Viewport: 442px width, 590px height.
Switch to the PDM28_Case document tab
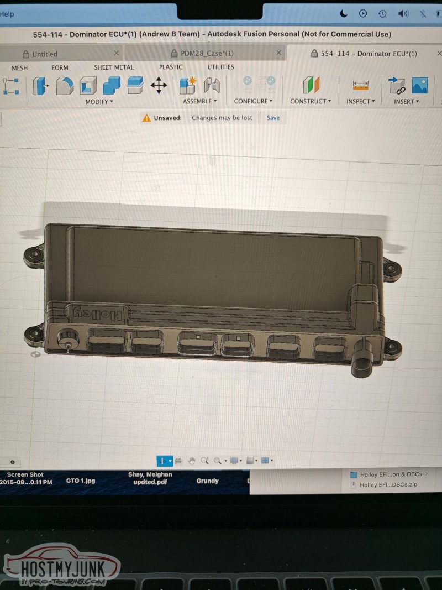[x=207, y=54]
